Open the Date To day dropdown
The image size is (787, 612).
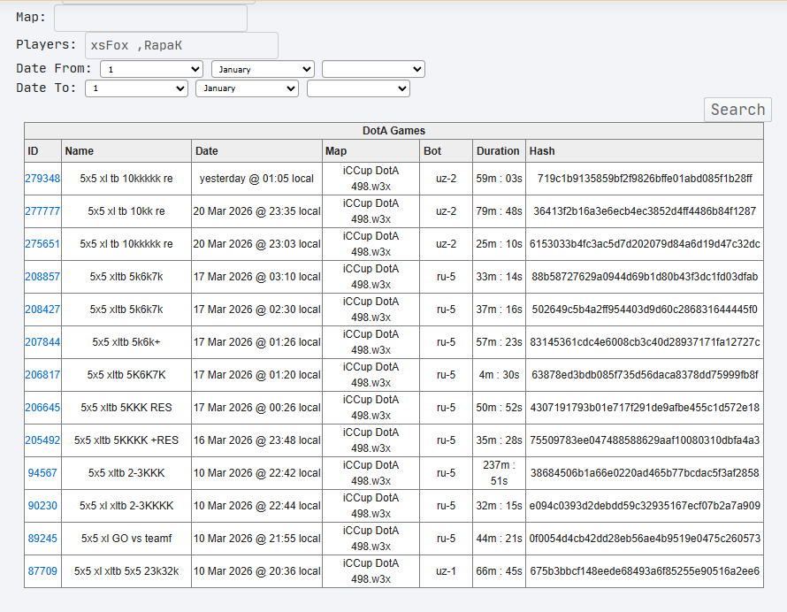(136, 88)
